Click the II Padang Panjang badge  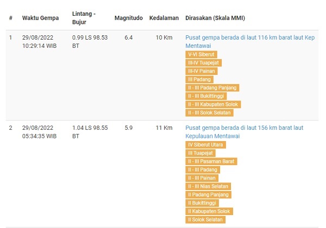click(208, 194)
